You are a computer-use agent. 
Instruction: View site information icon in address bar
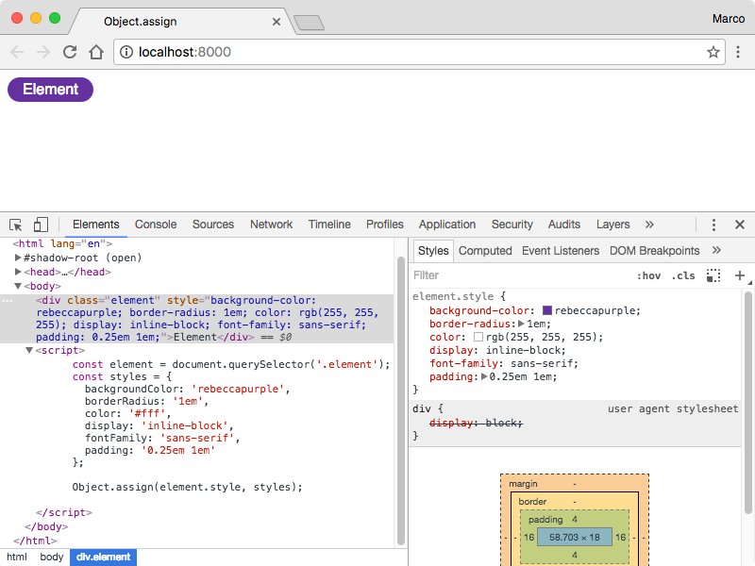(x=126, y=52)
